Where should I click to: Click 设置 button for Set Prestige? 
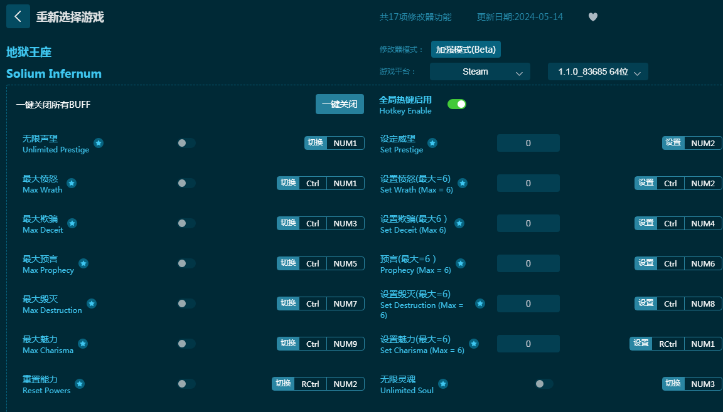point(673,143)
